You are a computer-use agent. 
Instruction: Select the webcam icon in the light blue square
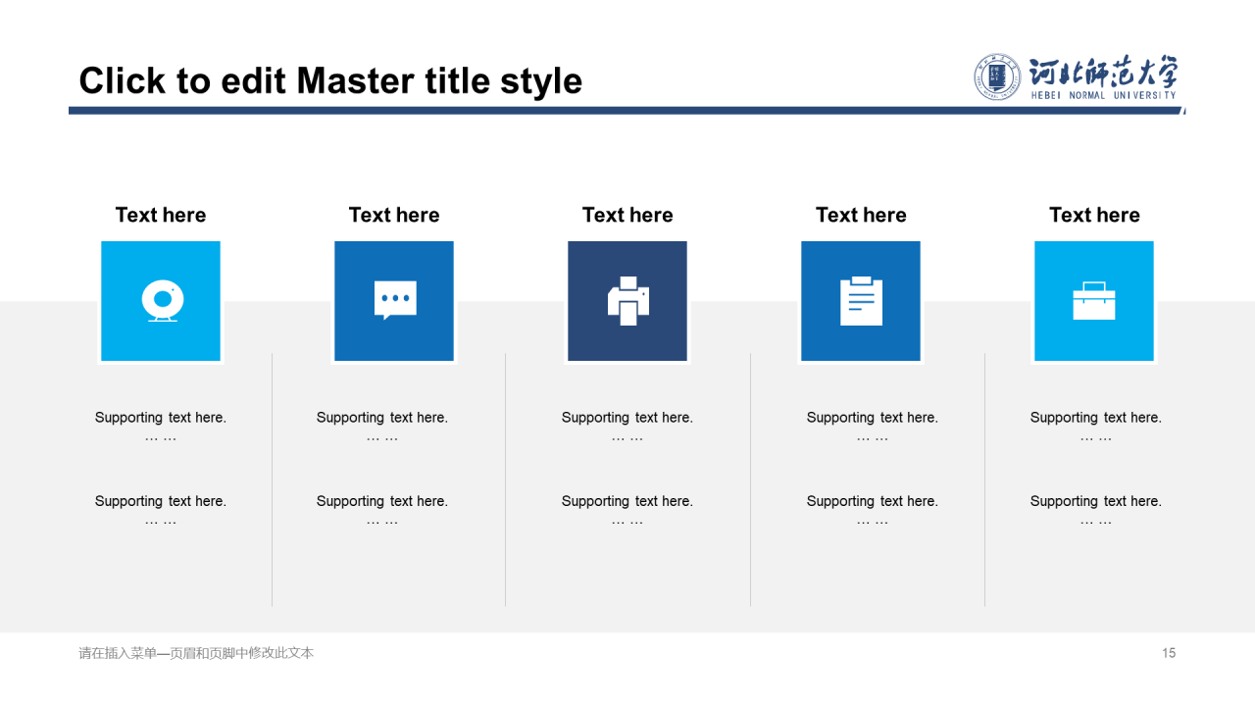point(162,301)
